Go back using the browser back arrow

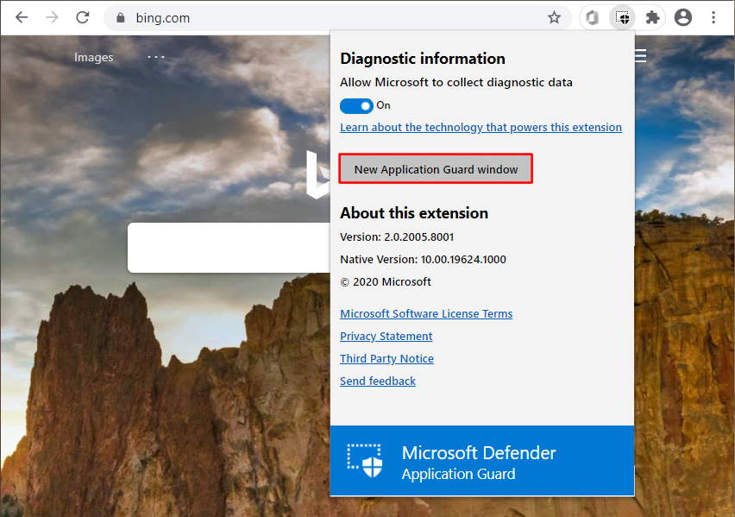pyautogui.click(x=22, y=17)
